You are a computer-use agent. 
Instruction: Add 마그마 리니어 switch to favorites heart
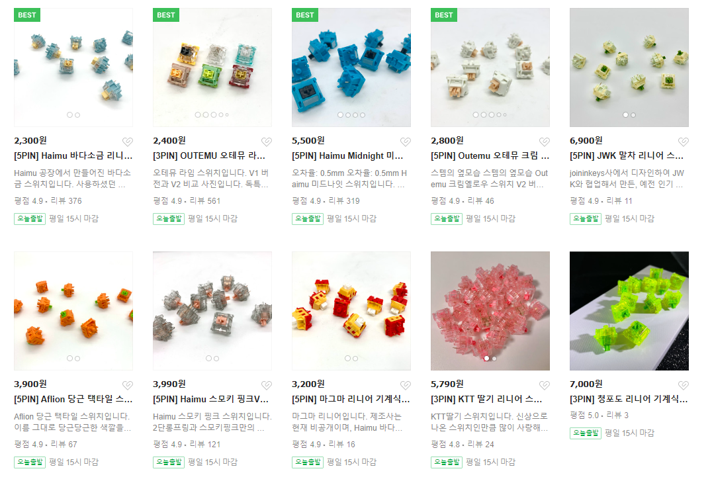point(406,385)
